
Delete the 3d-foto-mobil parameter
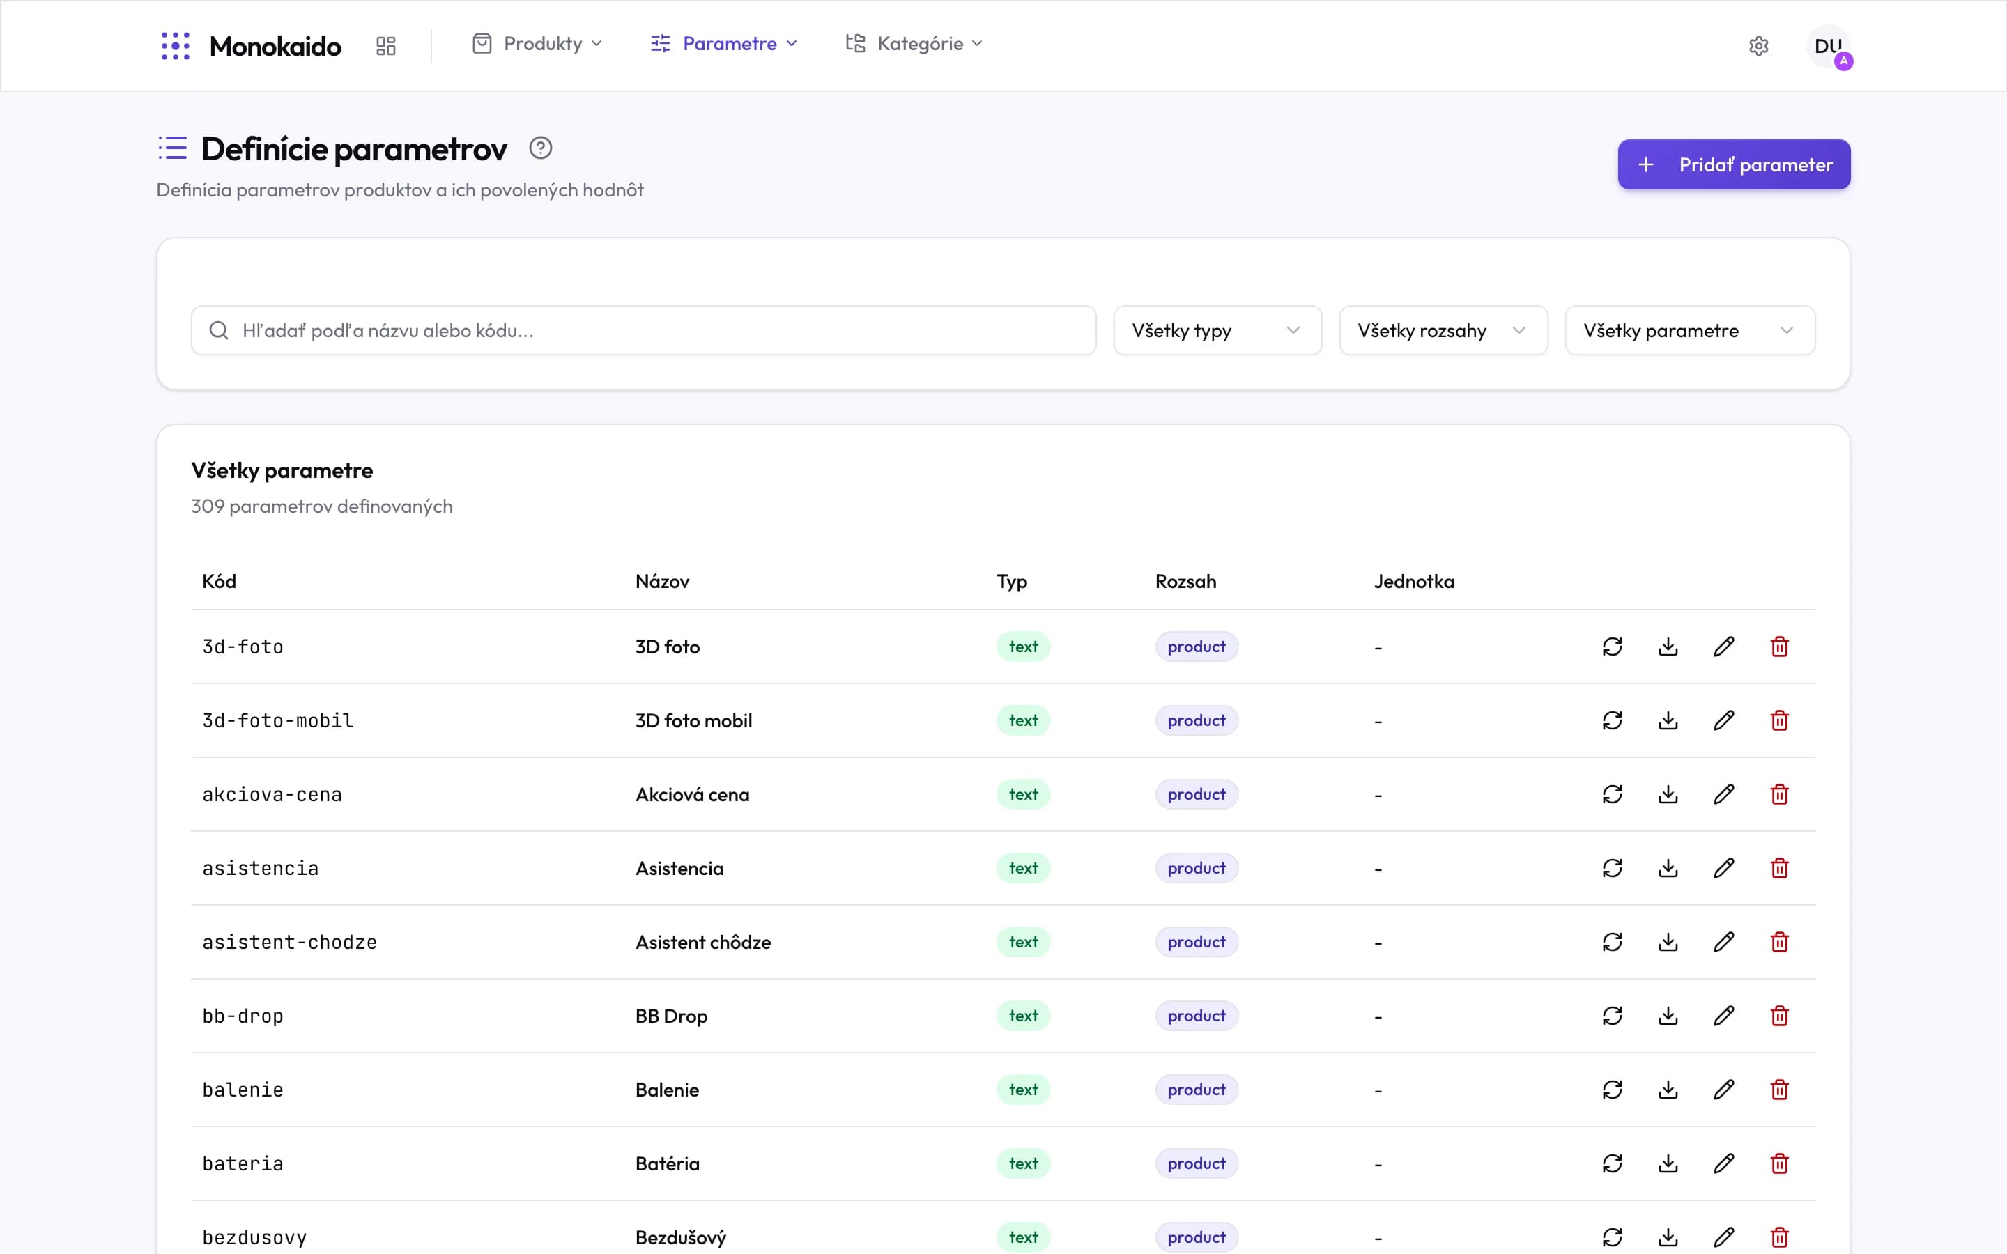click(1779, 721)
